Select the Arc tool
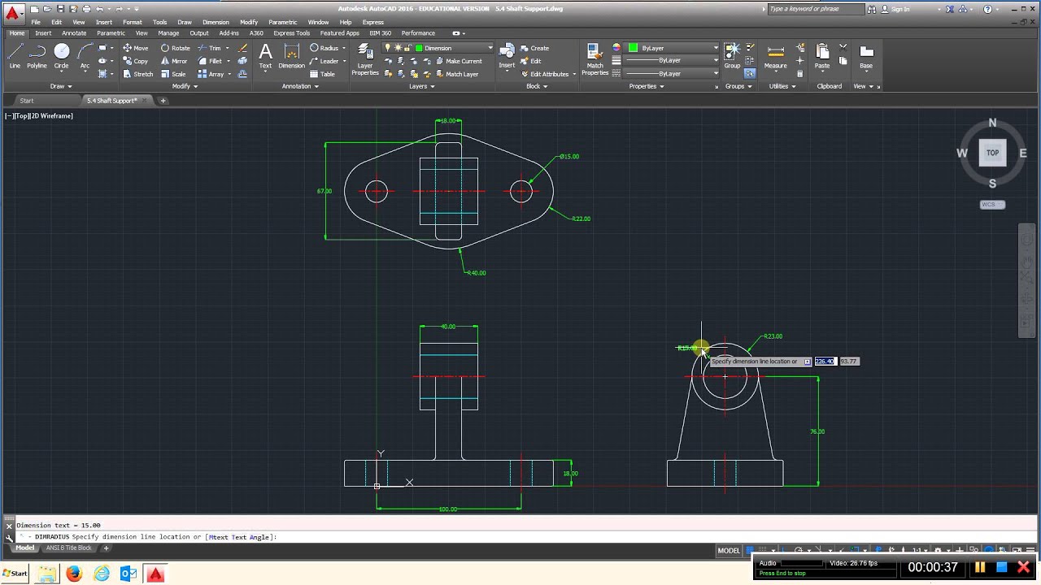The height and width of the screenshot is (585, 1041). [85, 55]
